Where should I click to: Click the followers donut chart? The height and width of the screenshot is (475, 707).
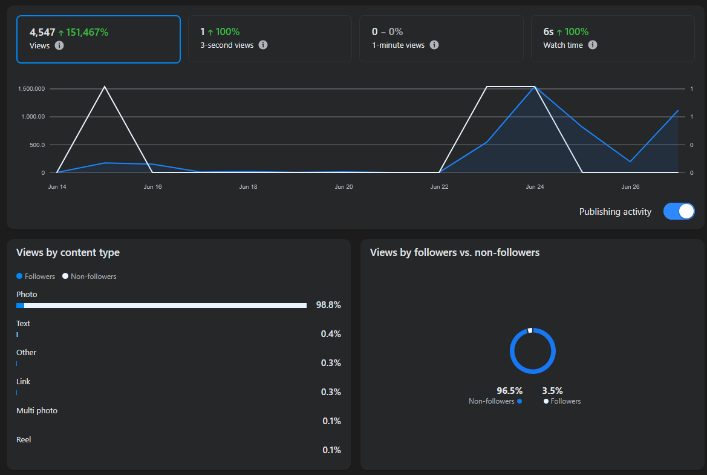pos(532,351)
